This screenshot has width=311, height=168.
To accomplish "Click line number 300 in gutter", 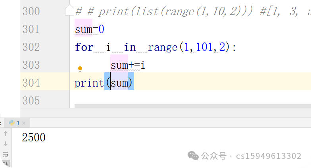I will tap(31, 11).
